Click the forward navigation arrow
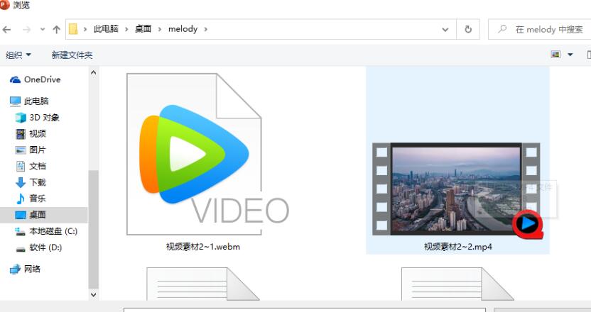The image size is (591, 312). 26,29
